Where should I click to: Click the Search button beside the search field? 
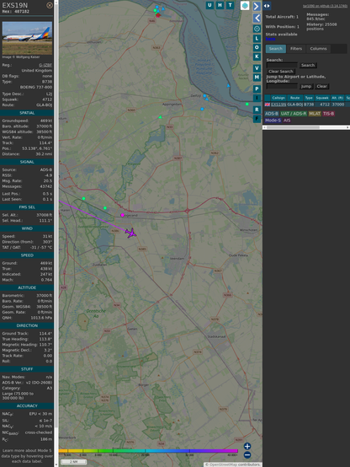tap(308, 65)
